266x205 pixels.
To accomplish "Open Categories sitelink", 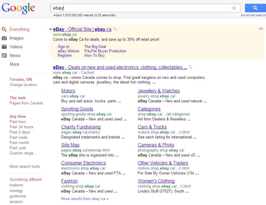I will 149,109.
